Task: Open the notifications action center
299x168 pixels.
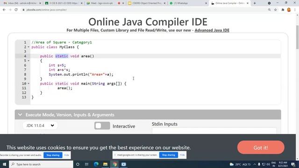Action: tap(293, 164)
